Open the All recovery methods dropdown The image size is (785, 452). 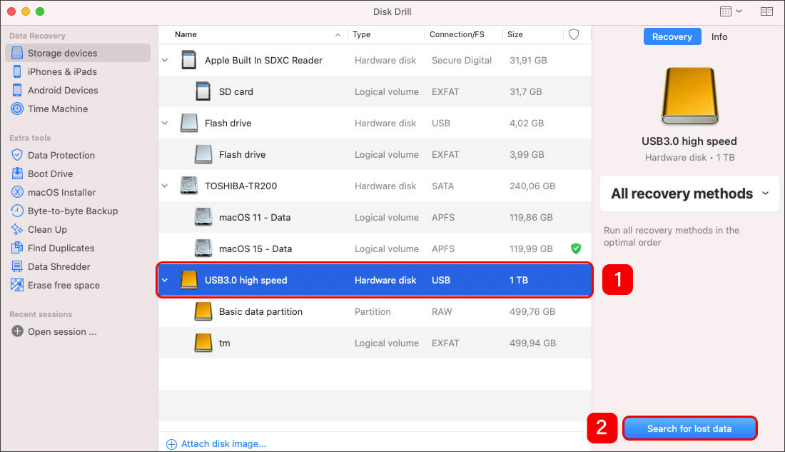689,194
